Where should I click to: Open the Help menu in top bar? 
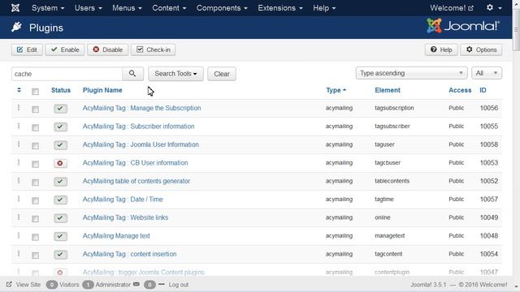click(x=324, y=7)
